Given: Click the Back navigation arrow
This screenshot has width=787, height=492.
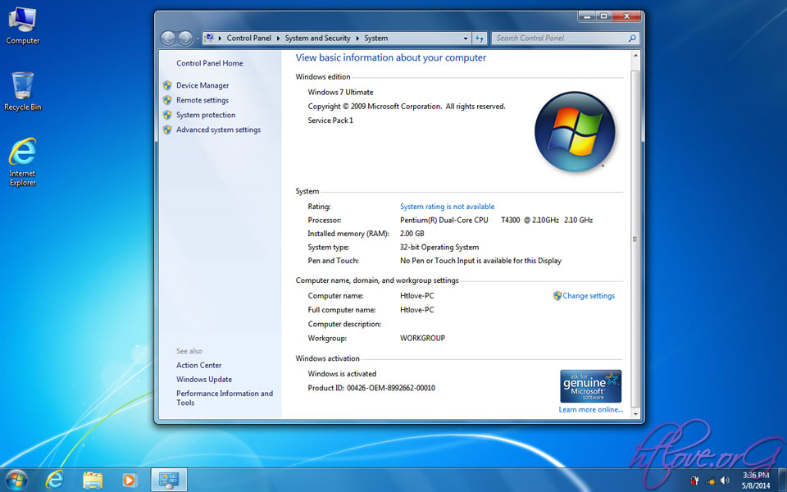Looking at the screenshot, I should point(168,38).
